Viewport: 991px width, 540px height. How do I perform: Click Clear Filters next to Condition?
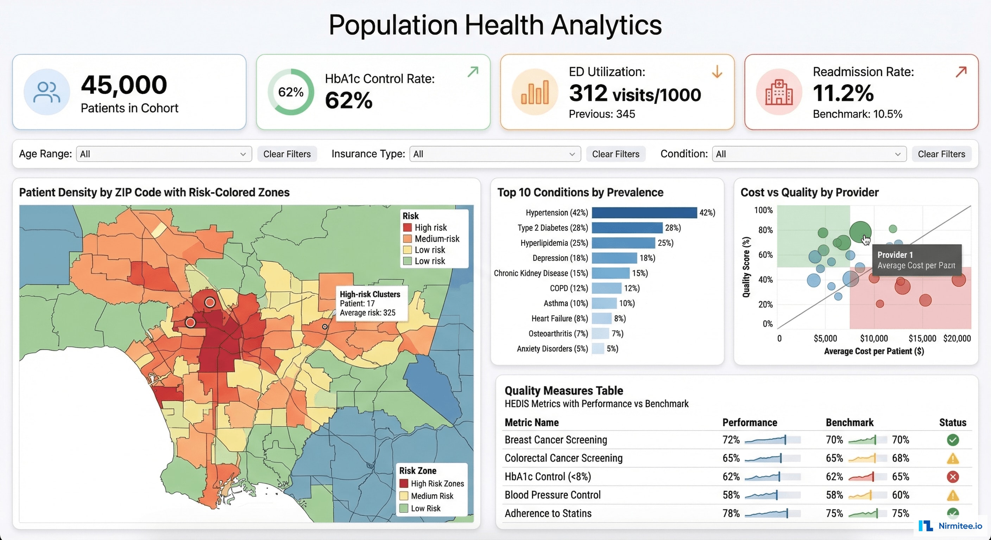coord(941,154)
